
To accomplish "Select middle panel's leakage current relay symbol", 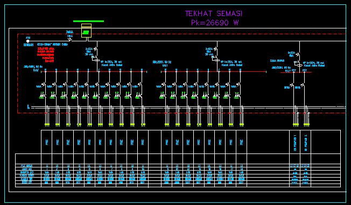I will pos(216,59).
